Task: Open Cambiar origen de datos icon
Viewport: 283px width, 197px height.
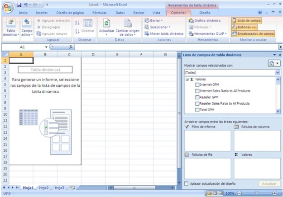Action: [x=127, y=23]
